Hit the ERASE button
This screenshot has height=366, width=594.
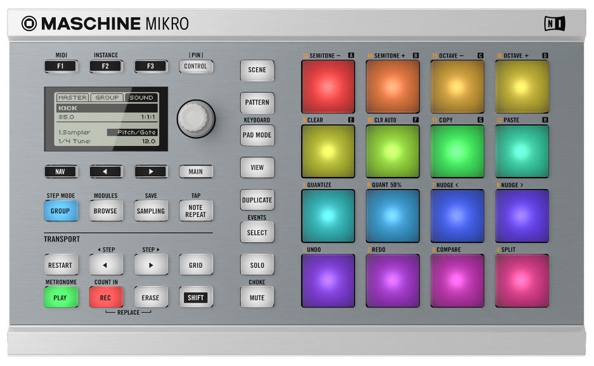(x=151, y=297)
